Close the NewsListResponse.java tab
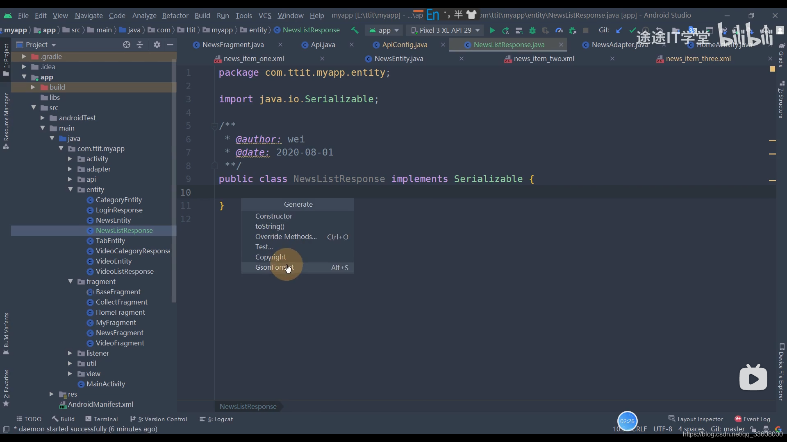 561,45
